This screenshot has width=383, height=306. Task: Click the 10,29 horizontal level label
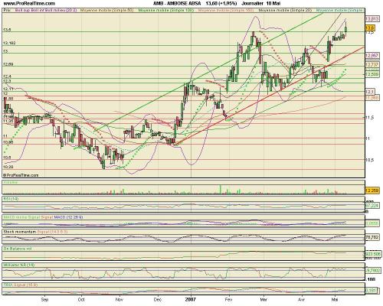pyautogui.click(x=8, y=167)
